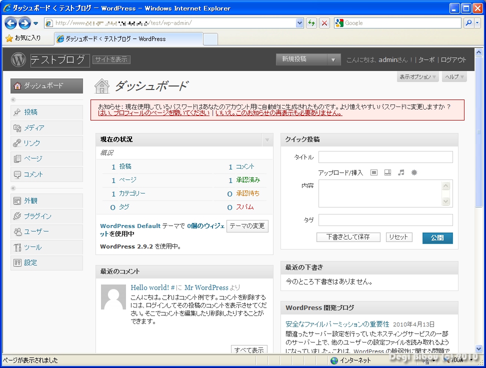This screenshot has width=486, height=368.
Task: Open the address bar history dropdown
Action: 299,23
